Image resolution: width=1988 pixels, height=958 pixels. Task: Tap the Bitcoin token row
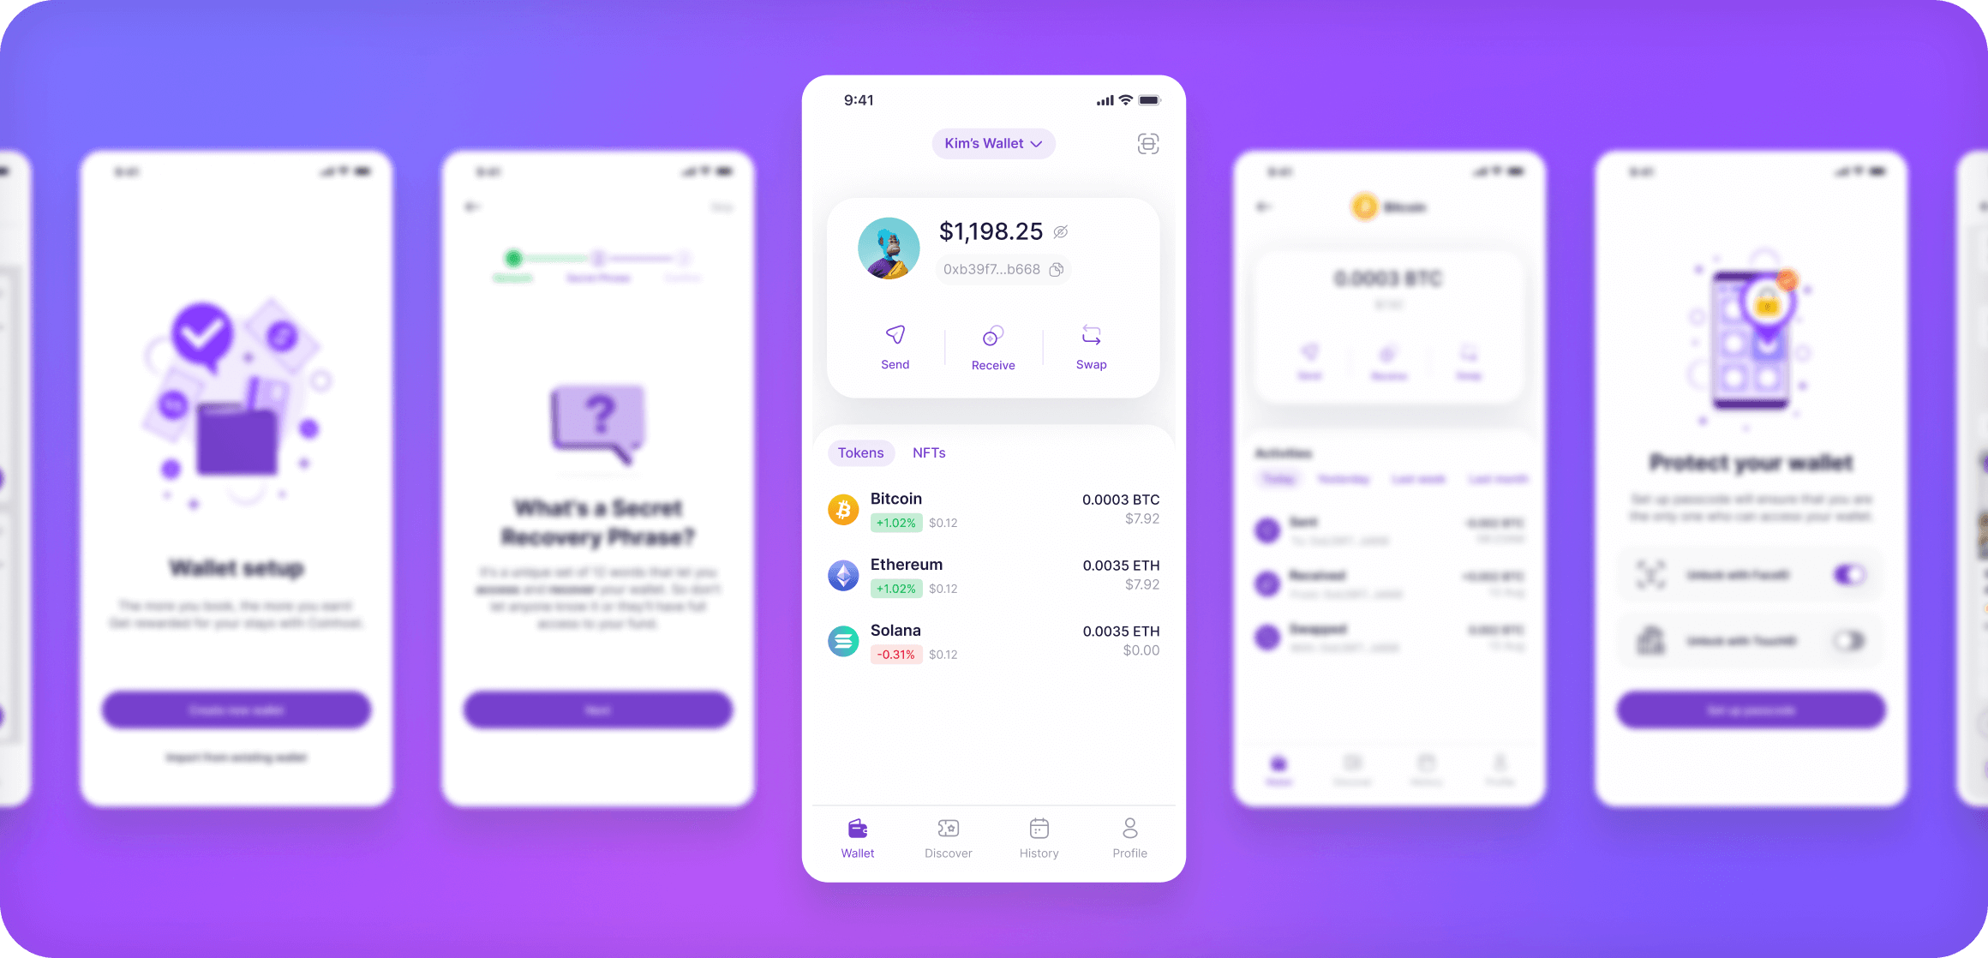coord(993,508)
